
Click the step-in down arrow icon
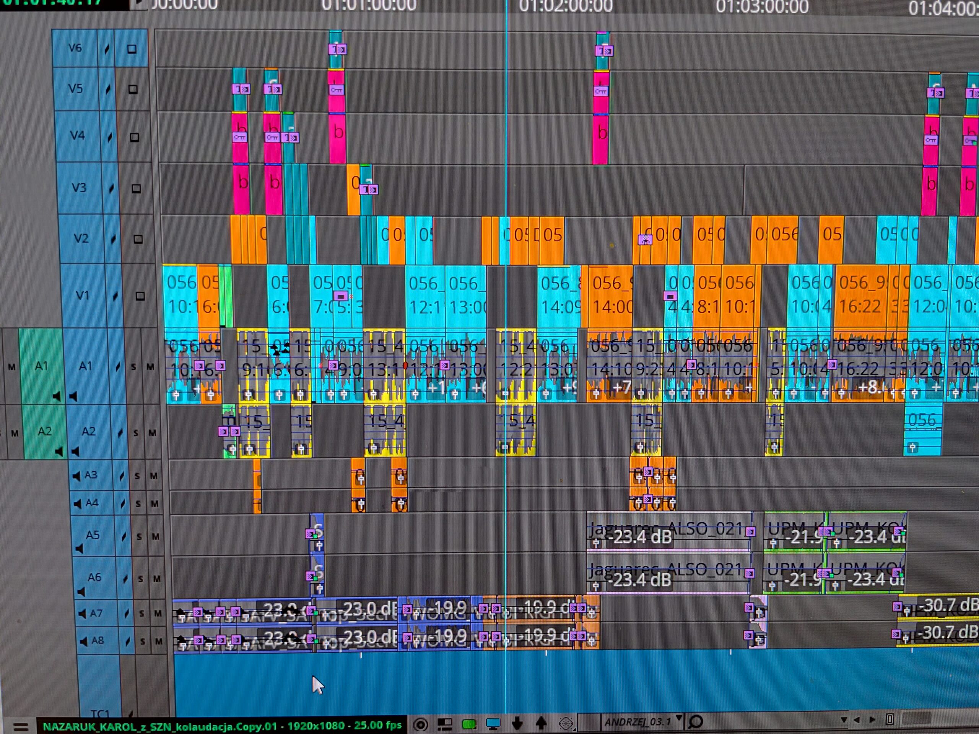[517, 724]
